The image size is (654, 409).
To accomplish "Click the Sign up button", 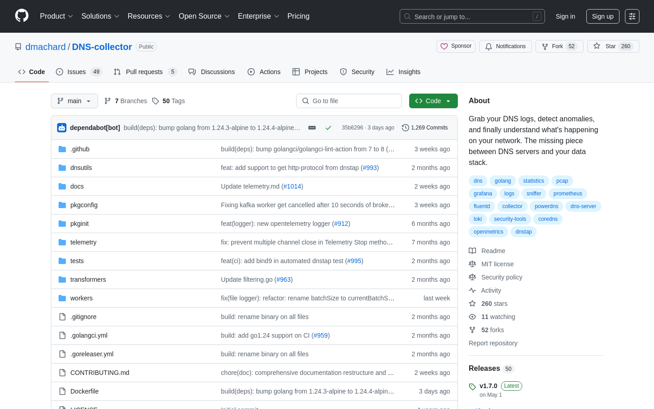I will coord(603,16).
